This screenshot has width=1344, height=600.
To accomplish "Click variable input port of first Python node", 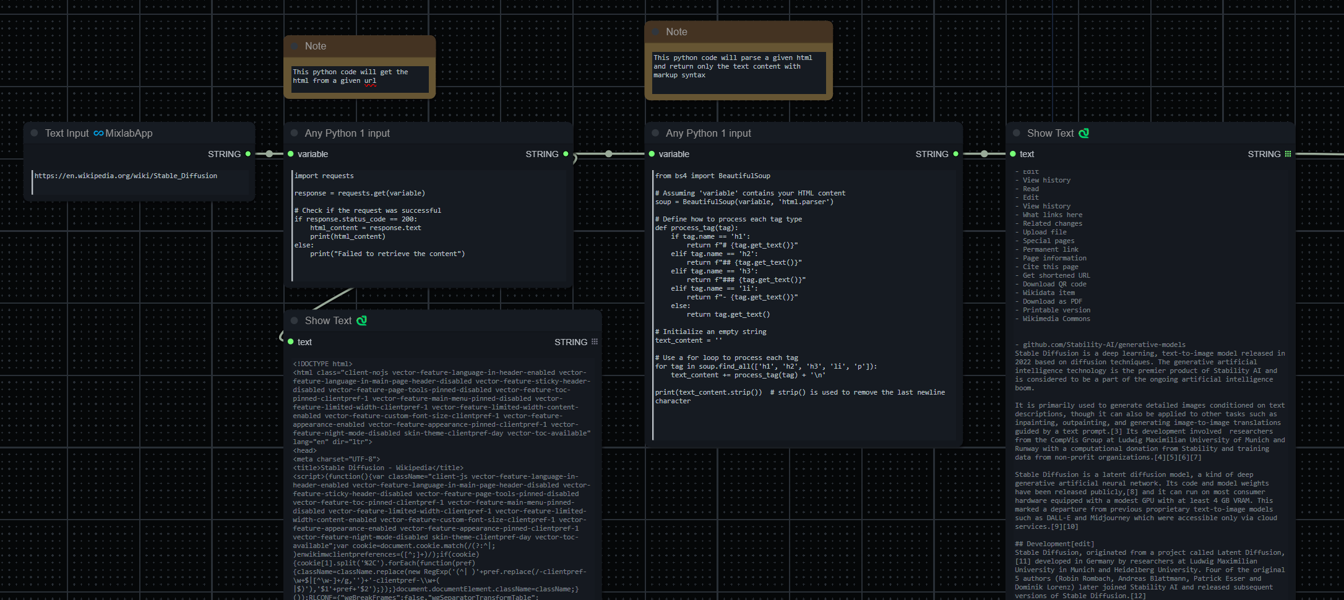I will (291, 154).
